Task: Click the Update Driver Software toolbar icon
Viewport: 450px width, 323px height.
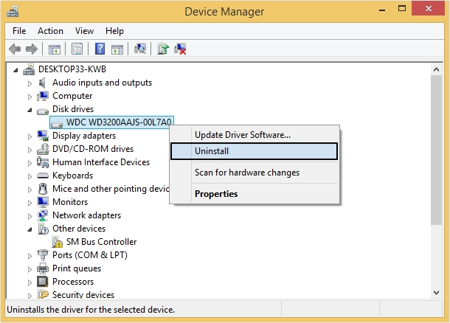Action: point(163,49)
